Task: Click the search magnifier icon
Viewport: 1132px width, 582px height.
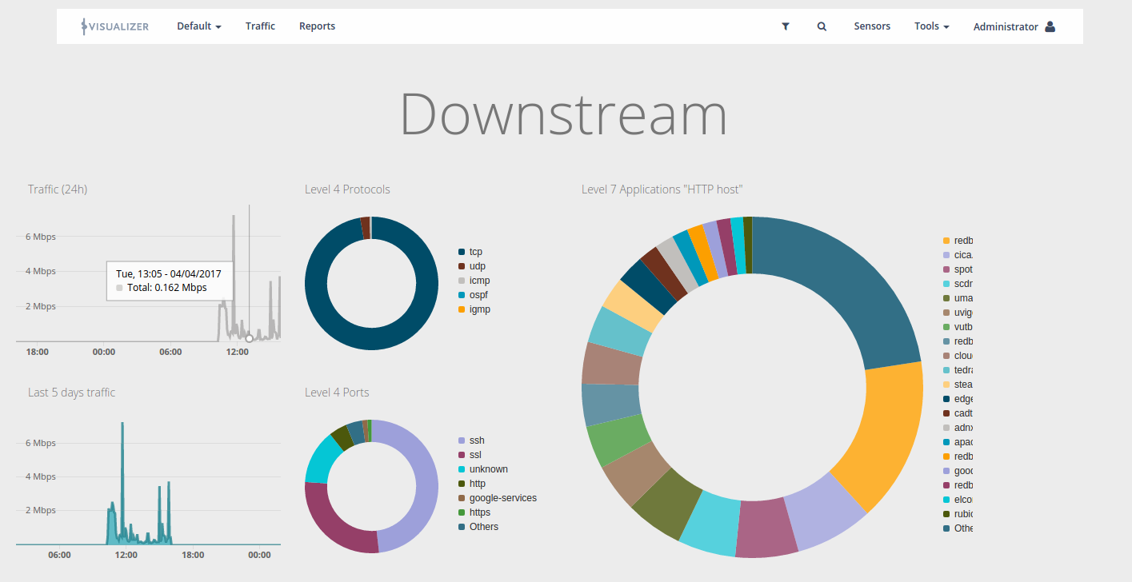Action: [822, 26]
